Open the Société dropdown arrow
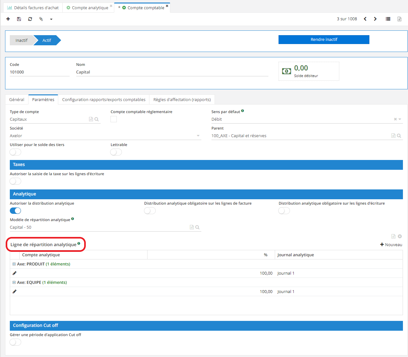The height and width of the screenshot is (357, 408). [x=198, y=136]
